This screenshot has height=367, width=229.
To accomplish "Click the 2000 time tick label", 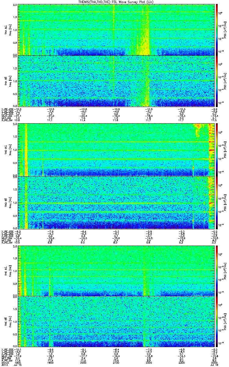I will coord(83,362).
